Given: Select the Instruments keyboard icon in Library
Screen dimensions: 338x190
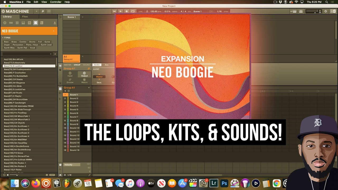Looking at the screenshot, I should 23,23.
